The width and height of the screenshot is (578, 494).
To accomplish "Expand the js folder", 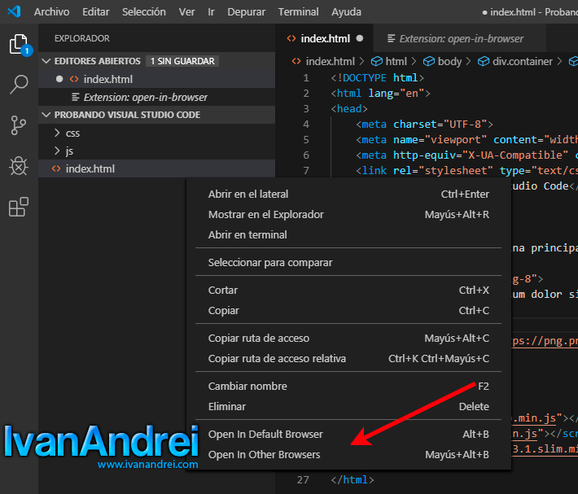I will [57, 151].
